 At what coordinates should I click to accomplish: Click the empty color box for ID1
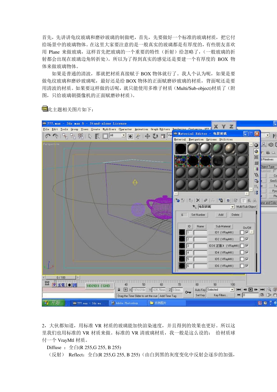(242, 232)
